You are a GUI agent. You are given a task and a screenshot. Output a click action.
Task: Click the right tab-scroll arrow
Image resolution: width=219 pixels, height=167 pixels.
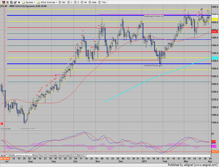pyautogui.click(x=4, y=155)
